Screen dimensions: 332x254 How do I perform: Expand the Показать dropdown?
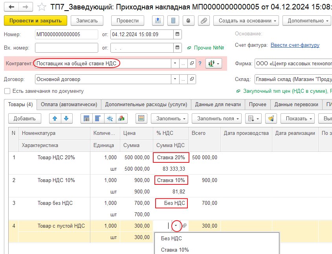tap(297, 118)
